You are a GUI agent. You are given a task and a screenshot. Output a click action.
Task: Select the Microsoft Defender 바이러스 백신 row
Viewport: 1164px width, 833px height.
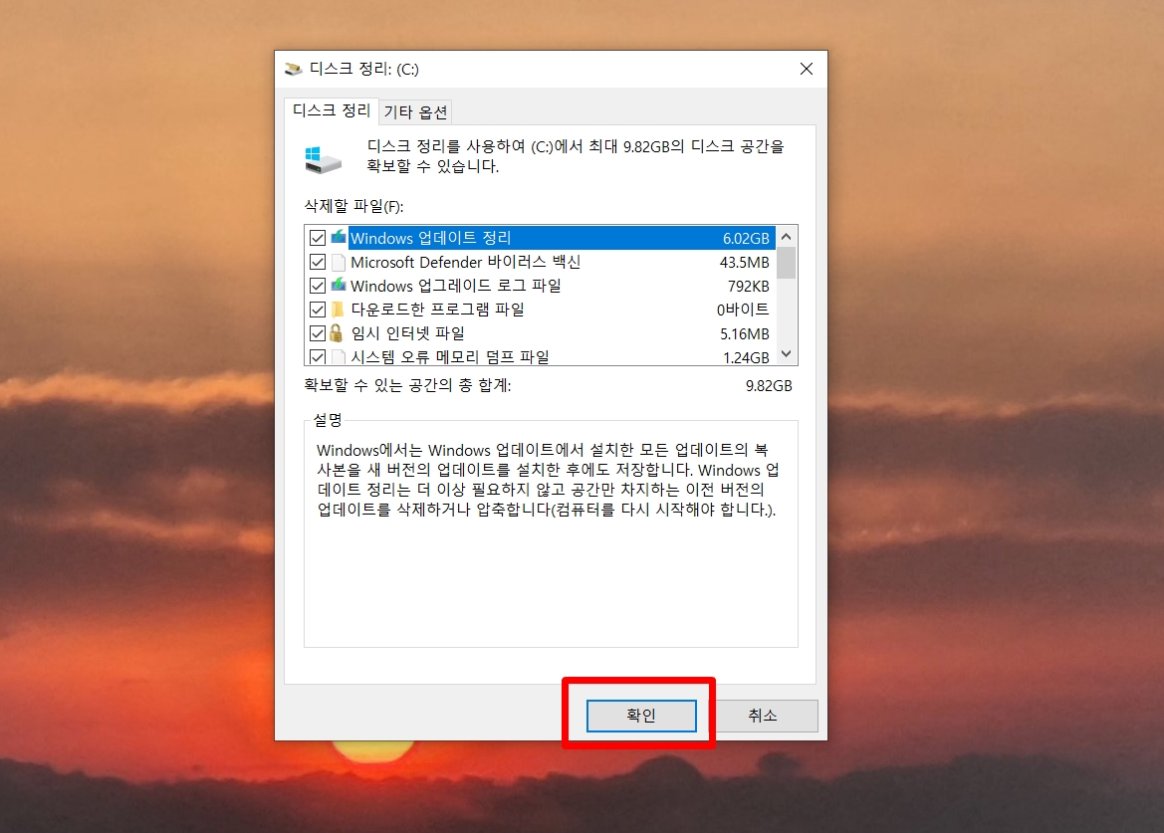coord(540,262)
